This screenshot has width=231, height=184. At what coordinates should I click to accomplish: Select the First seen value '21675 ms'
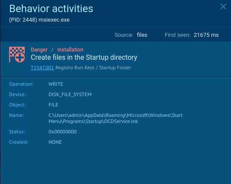pos(206,35)
